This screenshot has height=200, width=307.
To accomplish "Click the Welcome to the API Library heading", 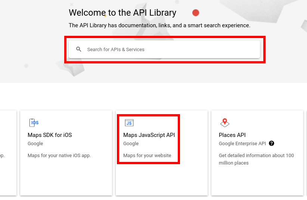I will pos(123,13).
